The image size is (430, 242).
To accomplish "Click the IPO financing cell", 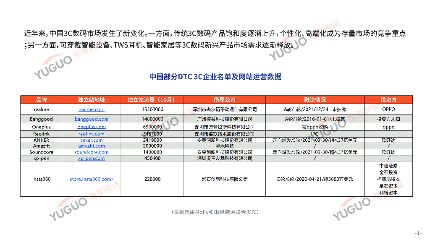I will [x=315, y=134].
